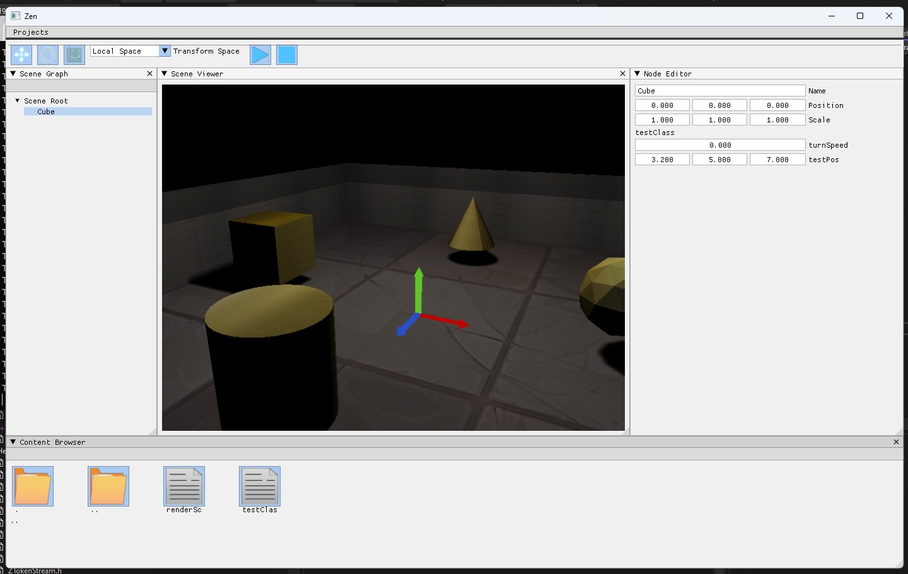Click the Scene Root label
Screen dimensions: 908x574
pyautogui.click(x=46, y=101)
